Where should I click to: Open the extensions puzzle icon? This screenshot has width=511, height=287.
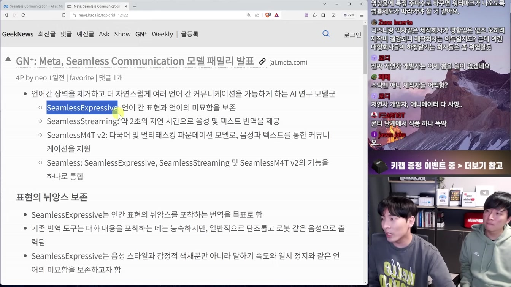click(315, 15)
